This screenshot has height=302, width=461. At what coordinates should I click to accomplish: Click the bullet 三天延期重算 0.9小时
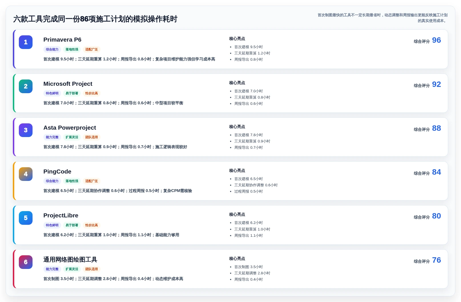252,141
